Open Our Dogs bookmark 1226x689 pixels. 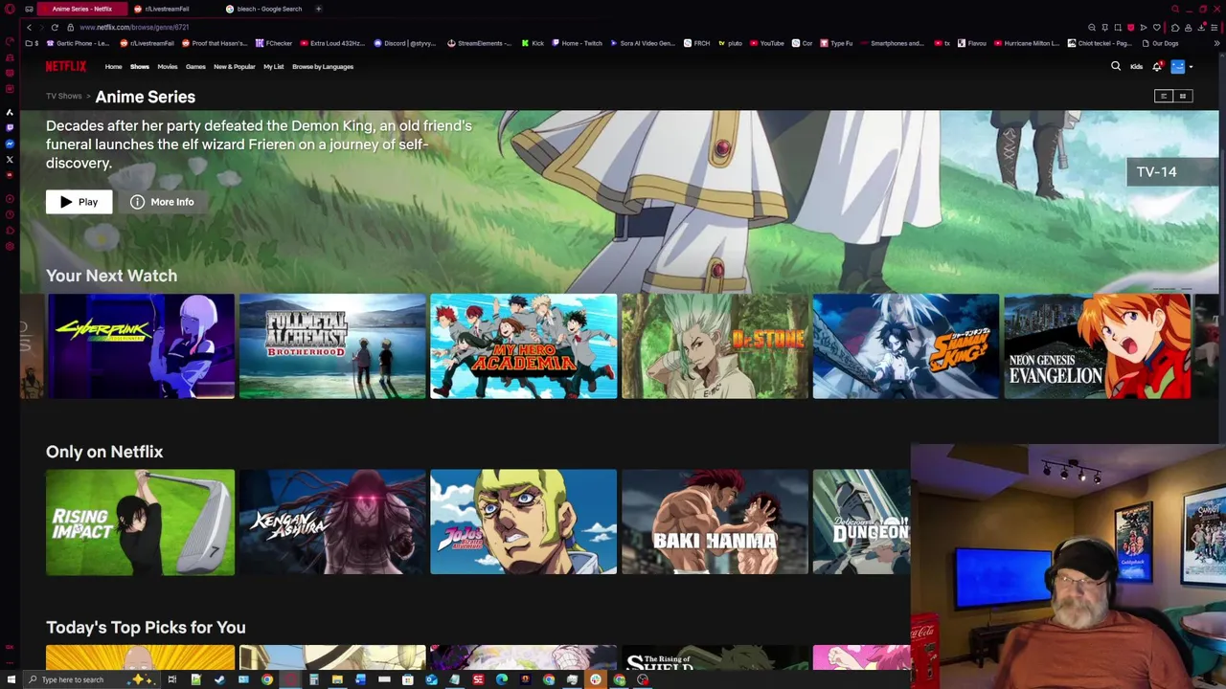coord(1160,43)
